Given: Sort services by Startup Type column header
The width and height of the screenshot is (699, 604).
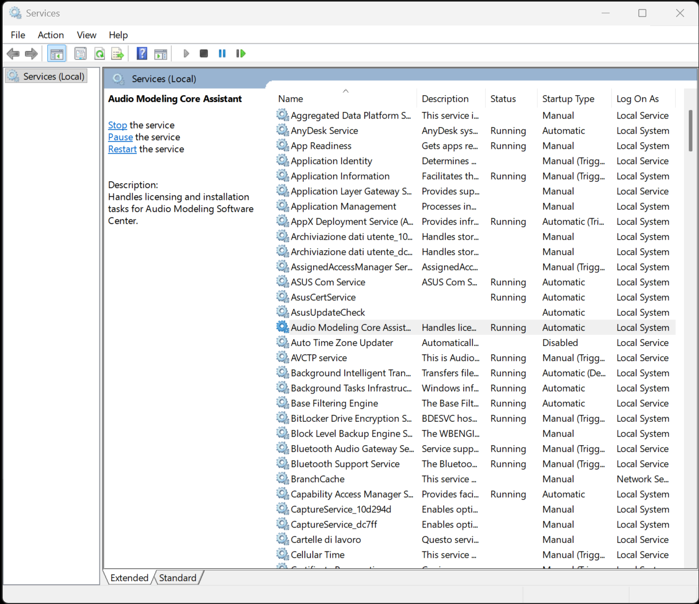Looking at the screenshot, I should coord(568,99).
